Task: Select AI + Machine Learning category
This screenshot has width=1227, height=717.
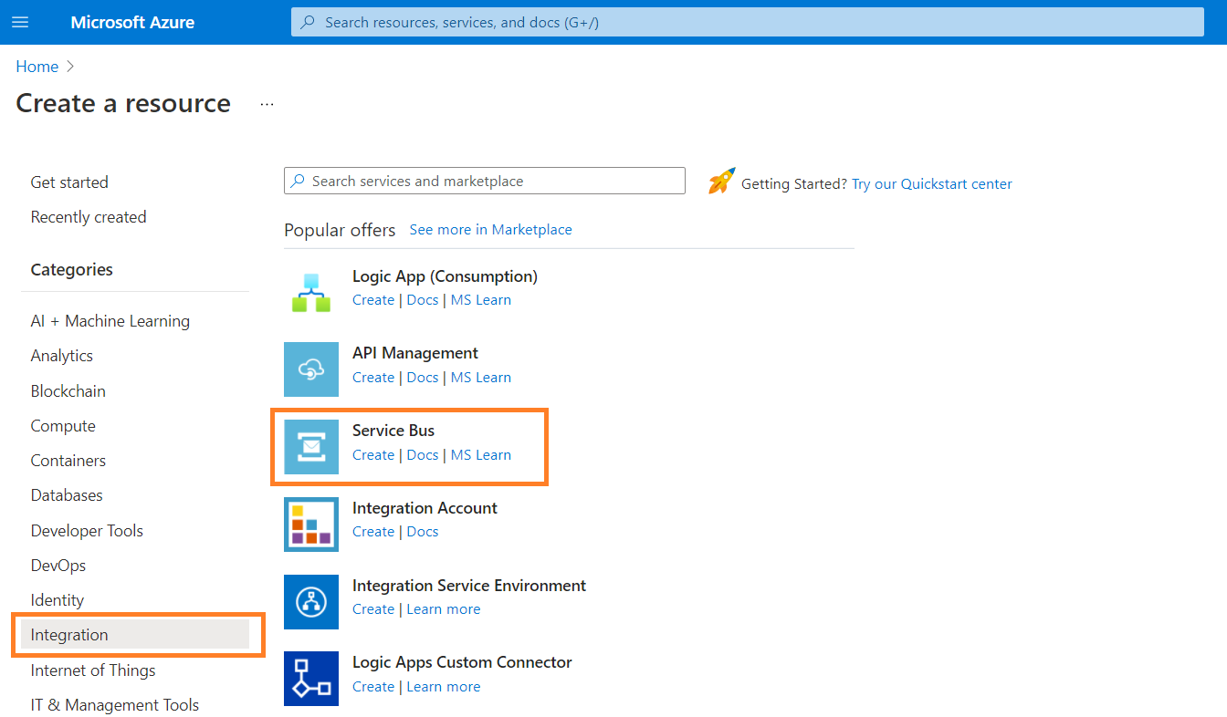Action: (110, 321)
